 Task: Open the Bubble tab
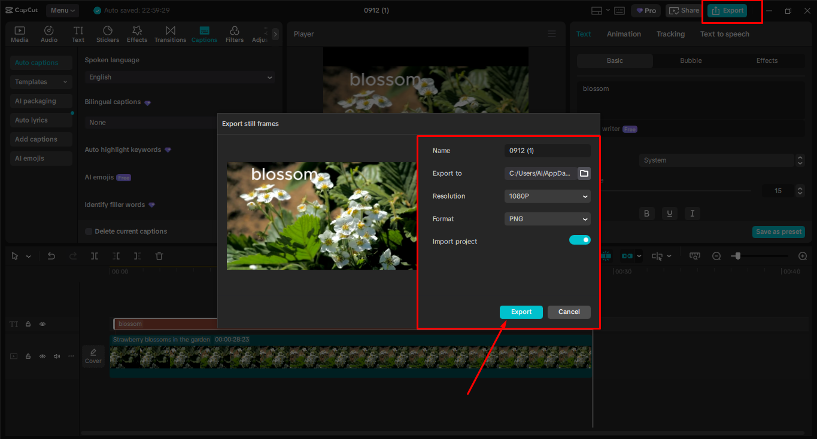[691, 60]
